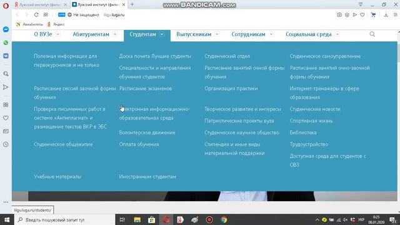Open Выпускникам menu item

point(194,34)
